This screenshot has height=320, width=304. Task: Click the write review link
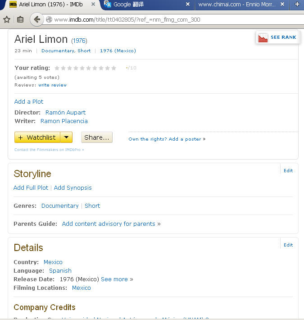52,85
